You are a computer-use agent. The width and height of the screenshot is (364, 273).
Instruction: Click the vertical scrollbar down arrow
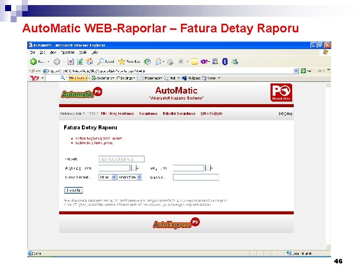328,247
